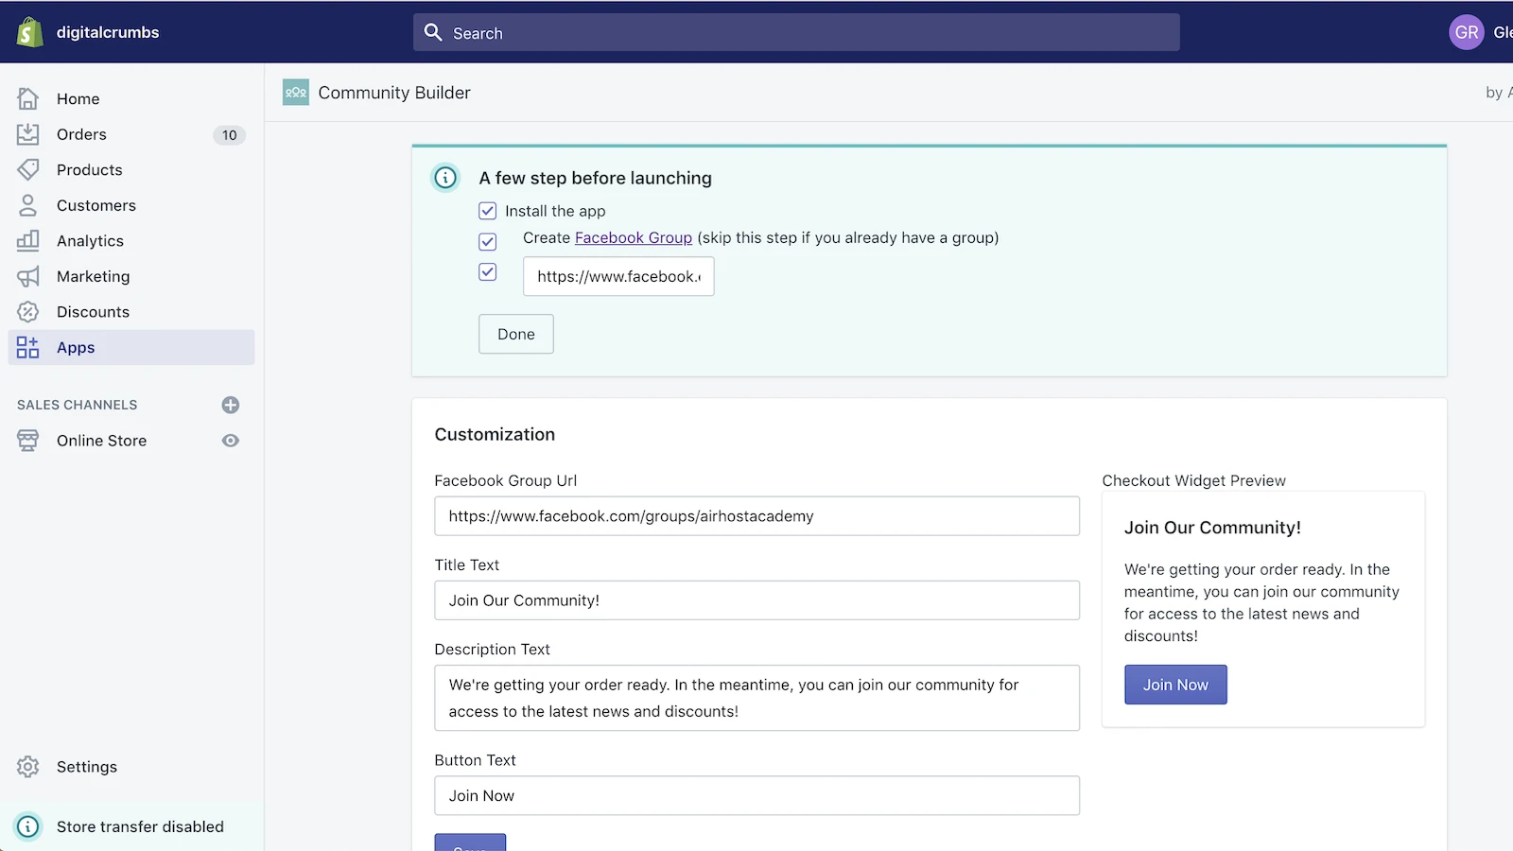
Task: View the online store via eye icon
Action: [231, 441]
